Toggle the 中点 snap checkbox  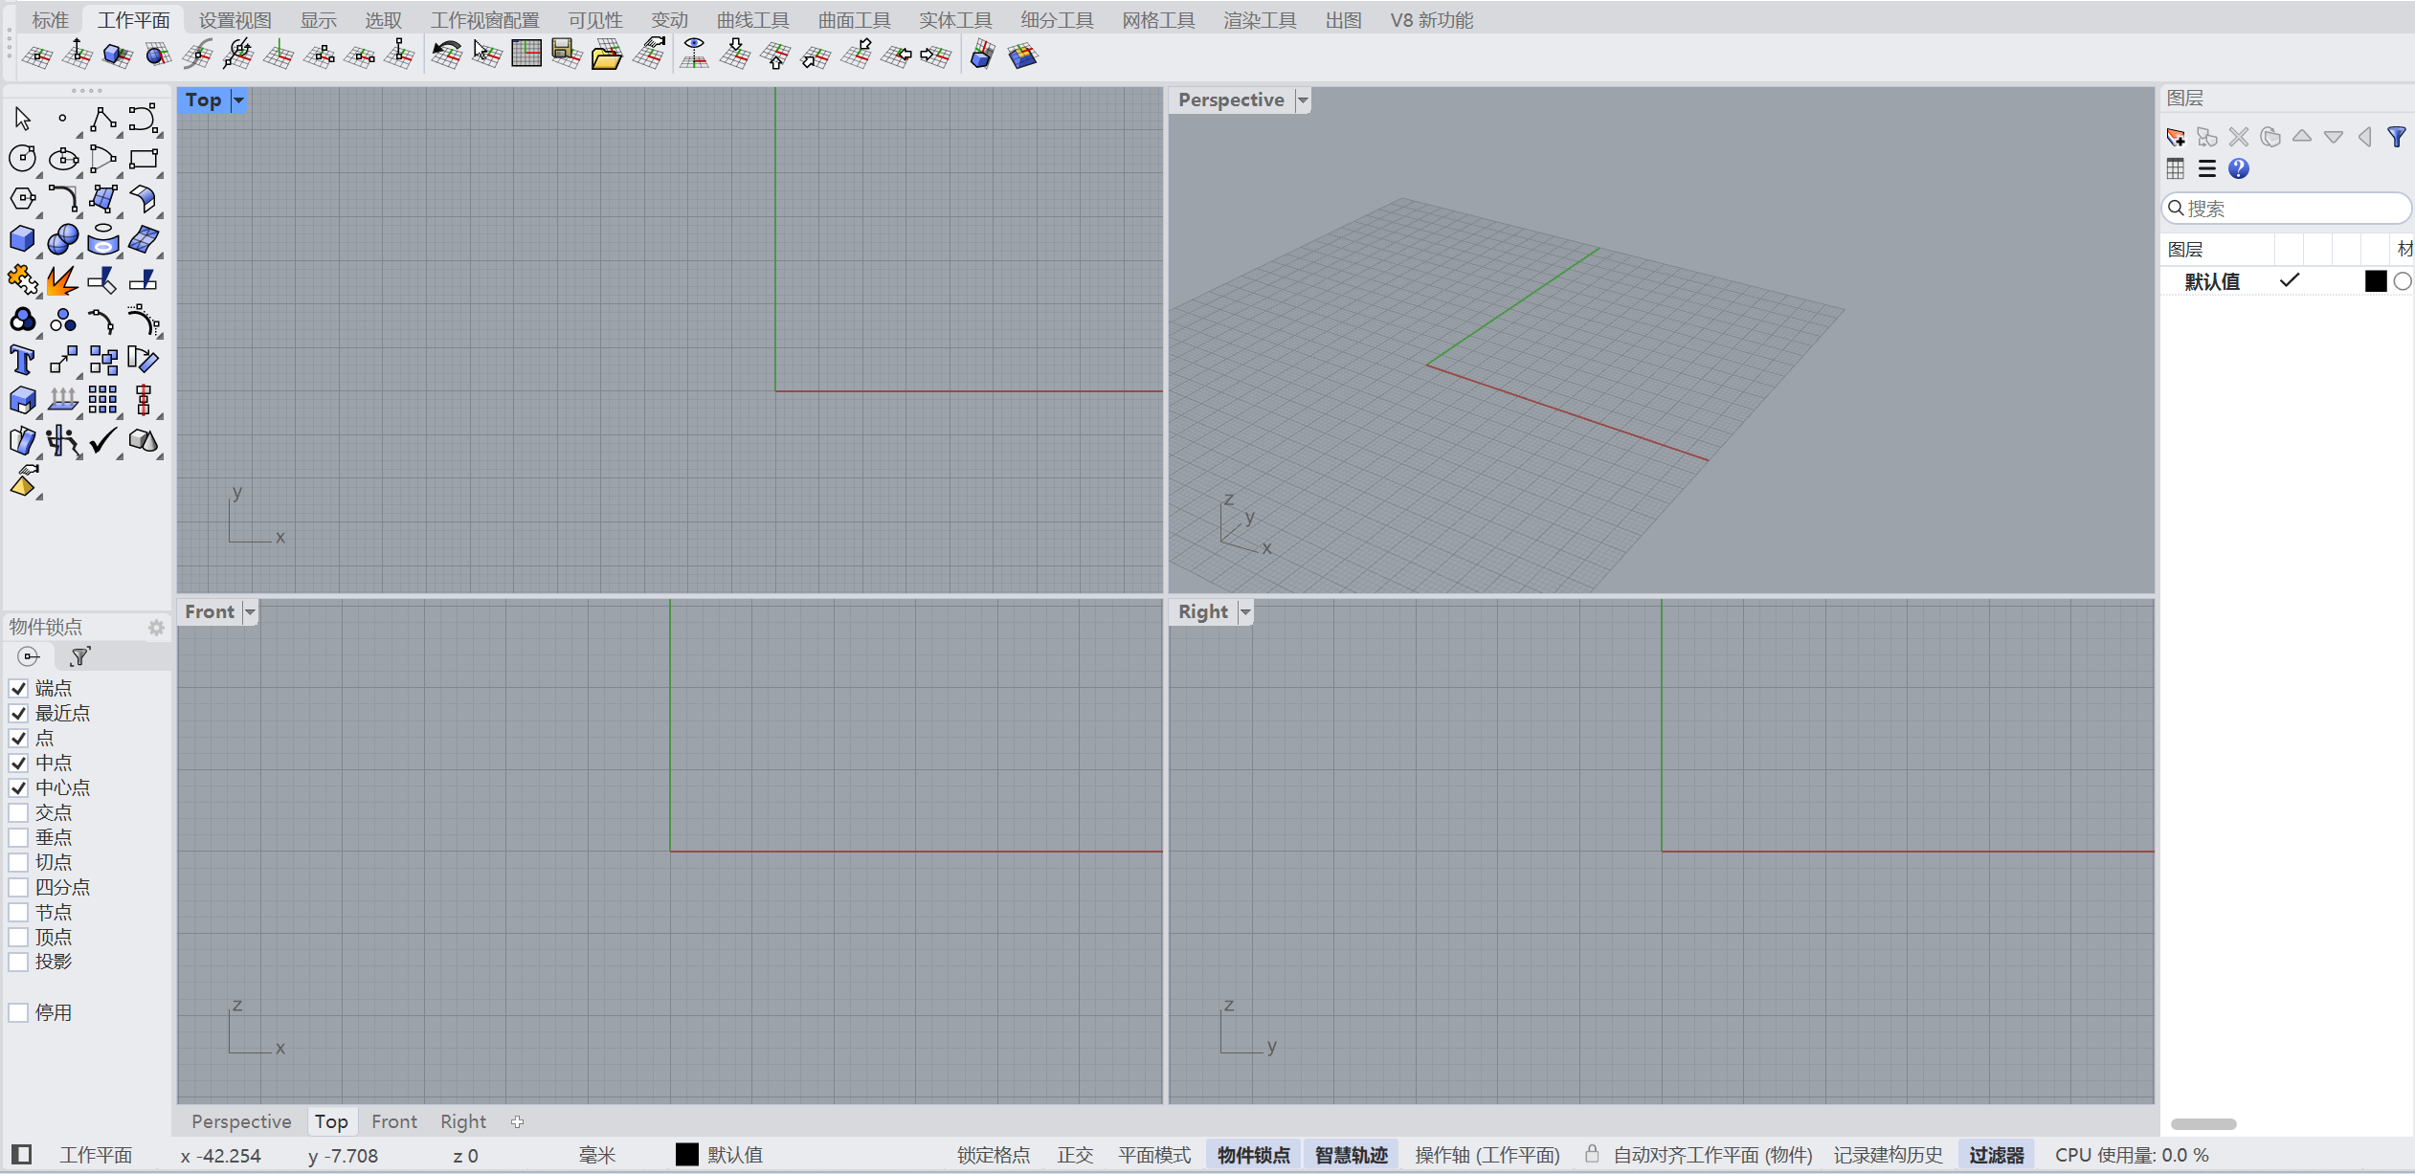18,763
